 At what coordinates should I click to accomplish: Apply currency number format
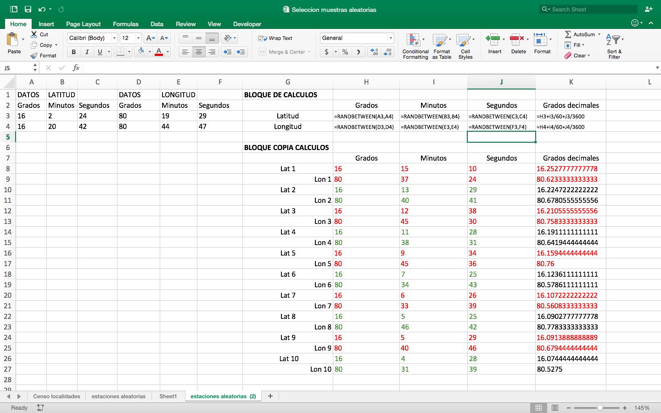click(x=326, y=52)
